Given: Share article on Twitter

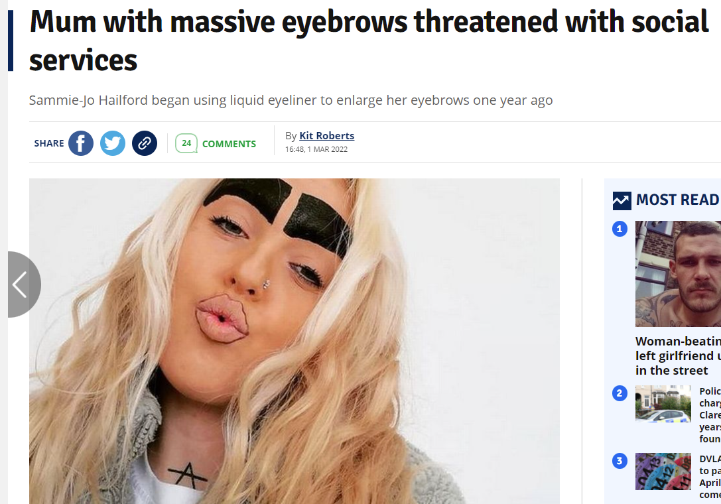Looking at the screenshot, I should pyautogui.click(x=113, y=143).
